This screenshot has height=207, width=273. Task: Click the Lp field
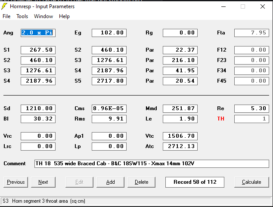109,146
